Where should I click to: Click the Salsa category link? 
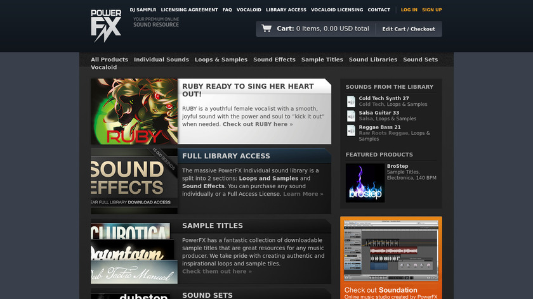(x=365, y=118)
